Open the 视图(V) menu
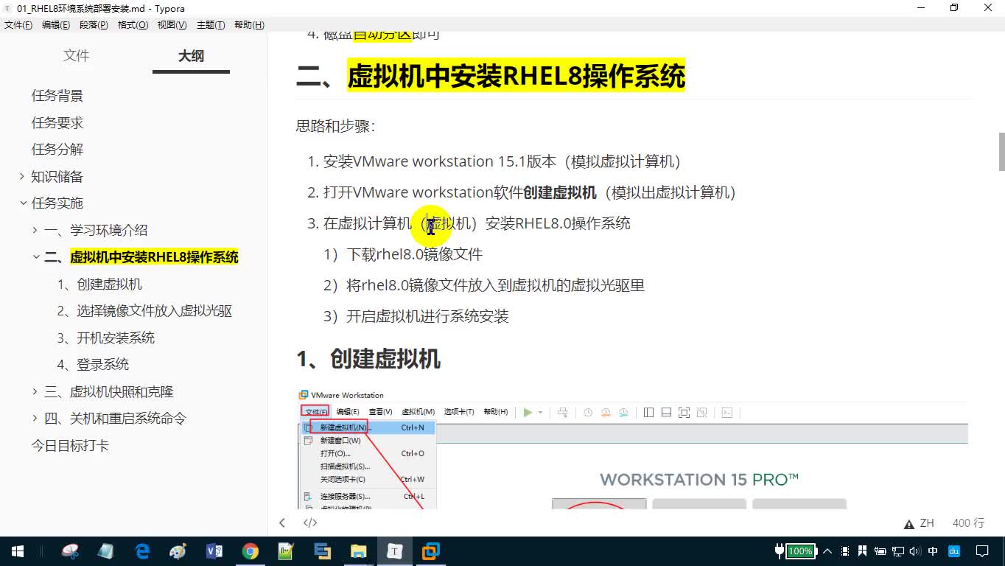This screenshot has height=566, width=1005. pos(172,25)
